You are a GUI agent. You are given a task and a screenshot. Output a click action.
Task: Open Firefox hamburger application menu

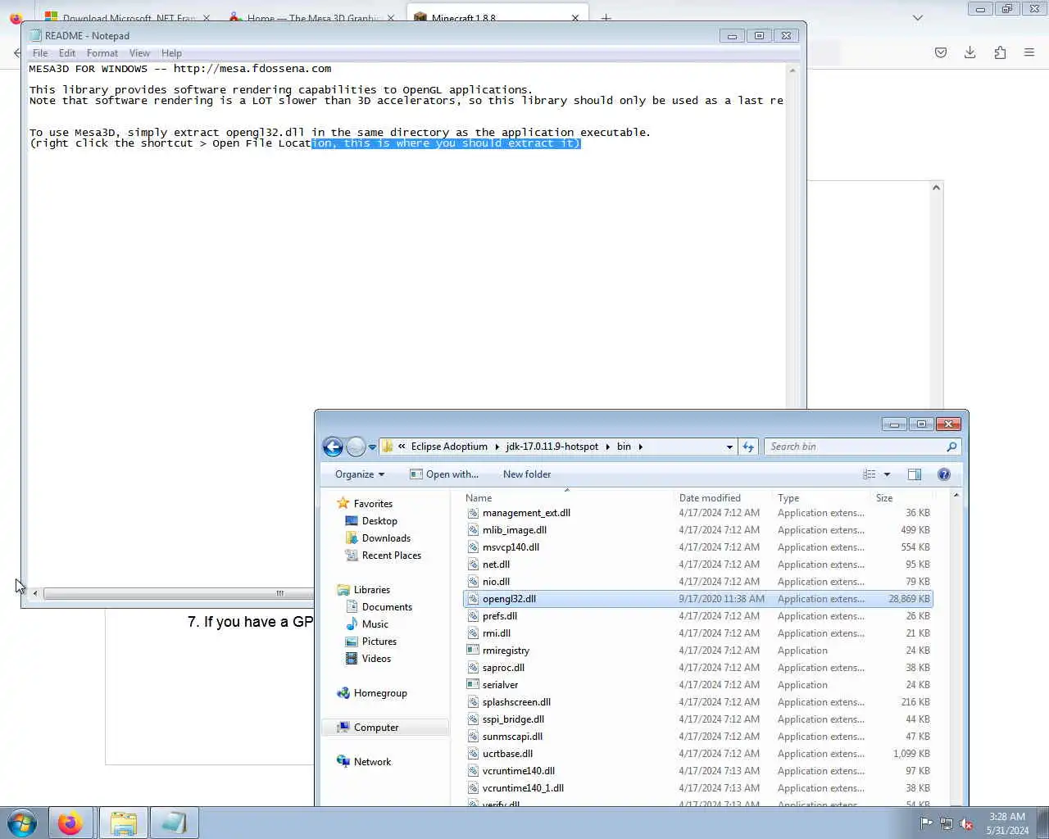coord(1029,52)
